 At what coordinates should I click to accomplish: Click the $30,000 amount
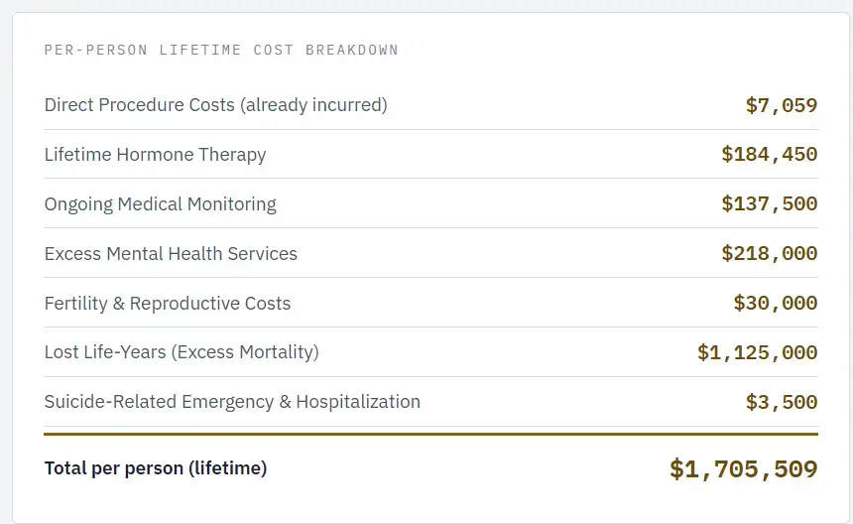click(775, 304)
